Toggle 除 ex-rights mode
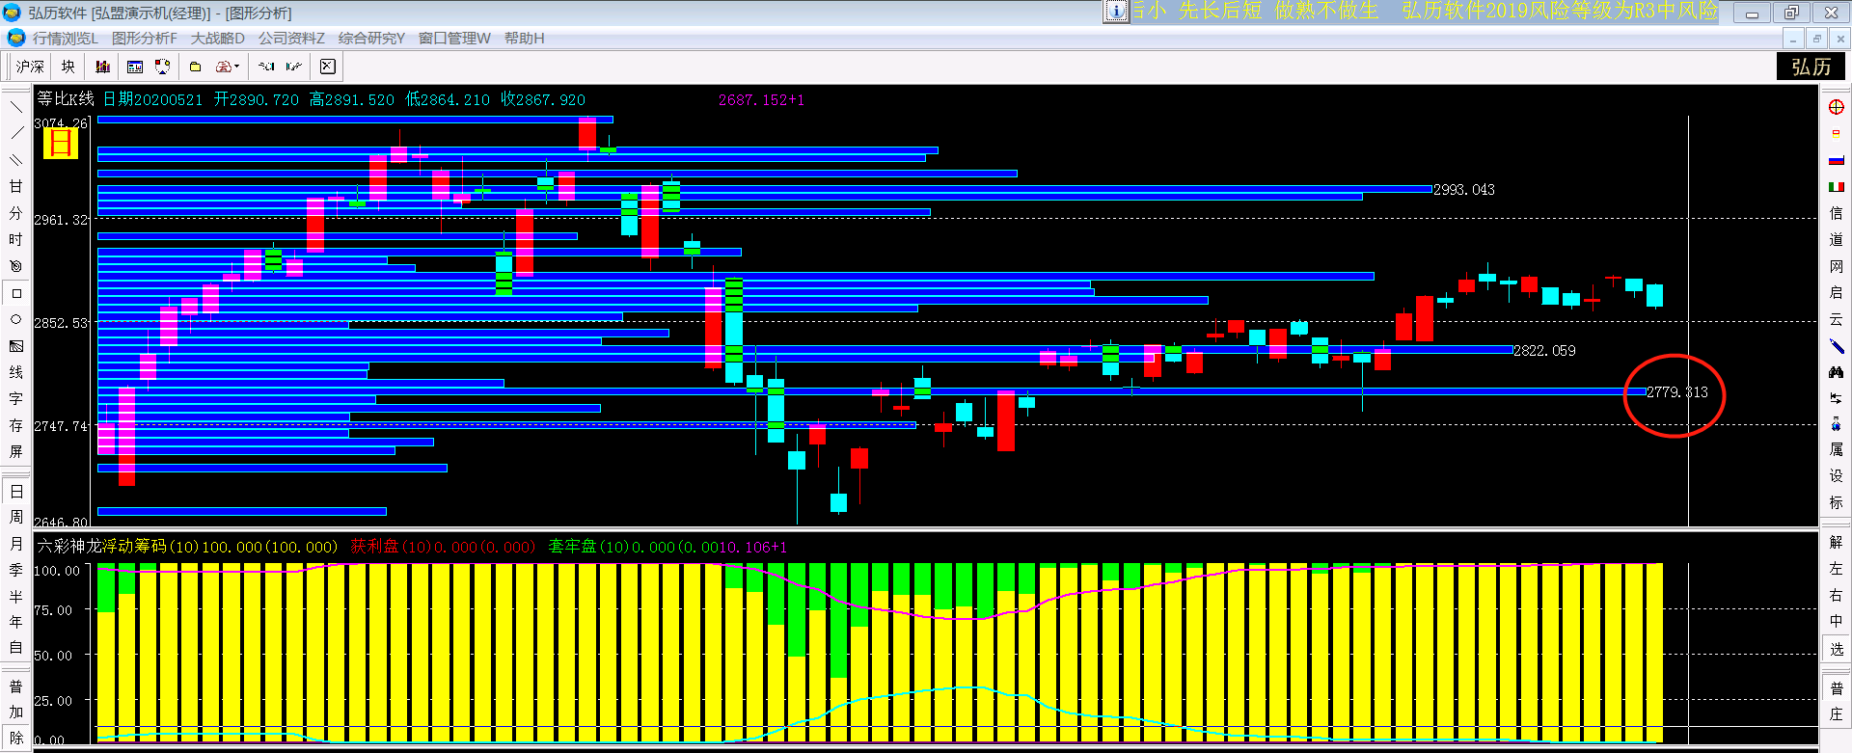 click(x=16, y=738)
